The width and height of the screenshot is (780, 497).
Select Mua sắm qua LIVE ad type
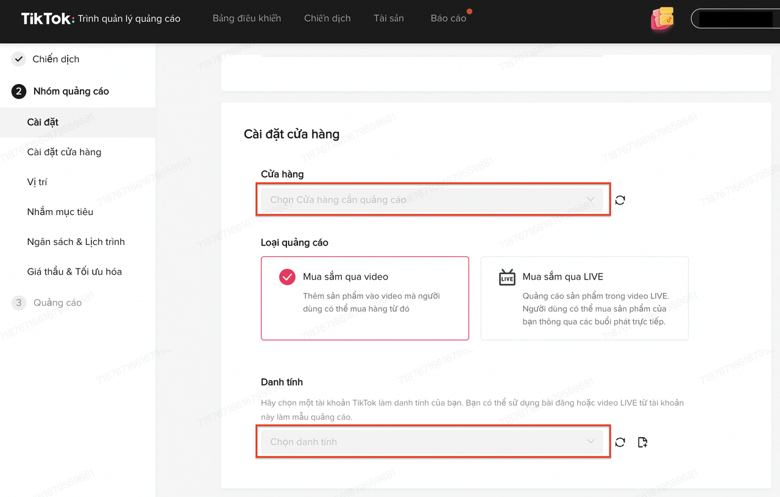tap(584, 298)
